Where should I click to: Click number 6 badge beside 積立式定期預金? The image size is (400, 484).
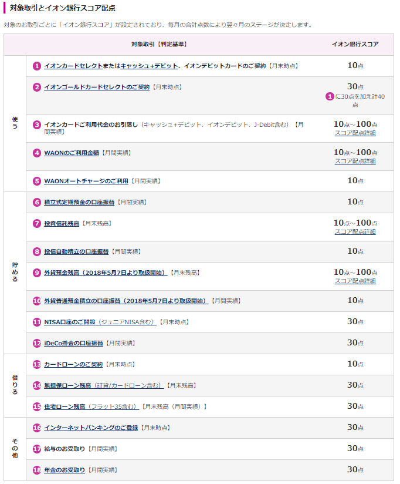[37, 202]
